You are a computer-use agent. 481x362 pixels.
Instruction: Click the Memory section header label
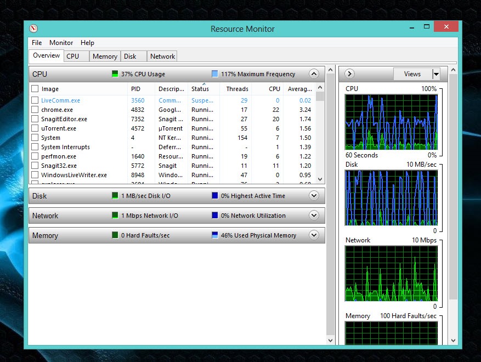pos(45,235)
